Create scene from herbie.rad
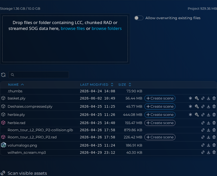 click(x=160, y=123)
